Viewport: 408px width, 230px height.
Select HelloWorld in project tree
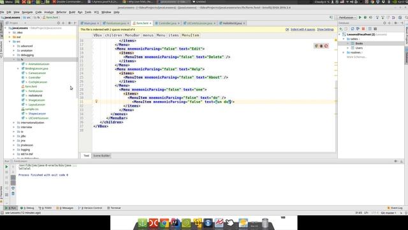pyautogui.click(x=35, y=95)
